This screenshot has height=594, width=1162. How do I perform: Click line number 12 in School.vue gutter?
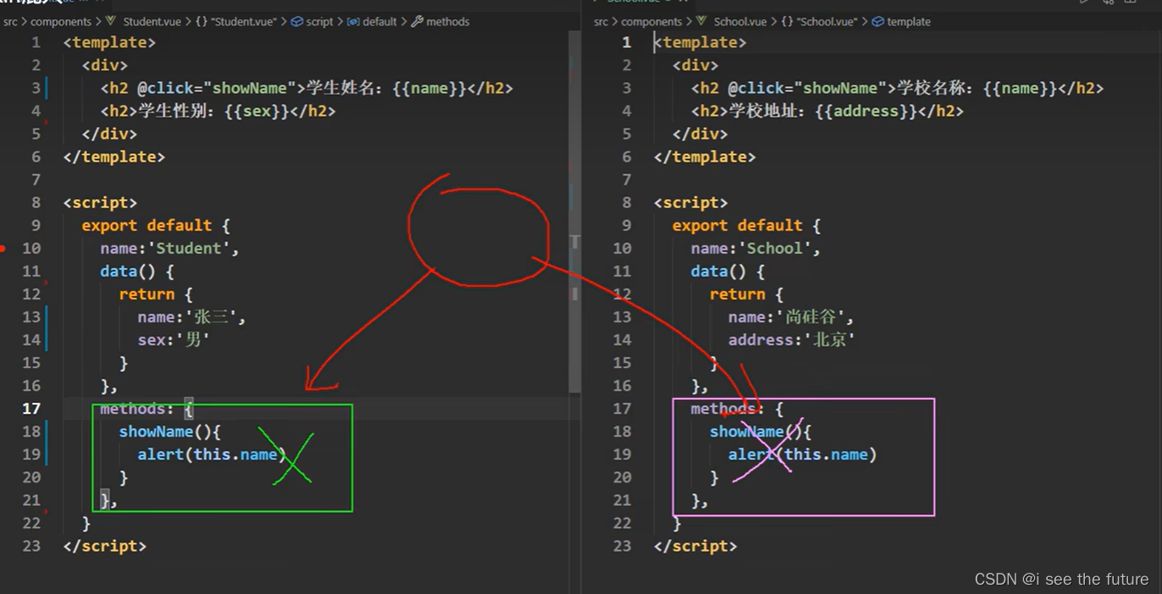pos(622,294)
